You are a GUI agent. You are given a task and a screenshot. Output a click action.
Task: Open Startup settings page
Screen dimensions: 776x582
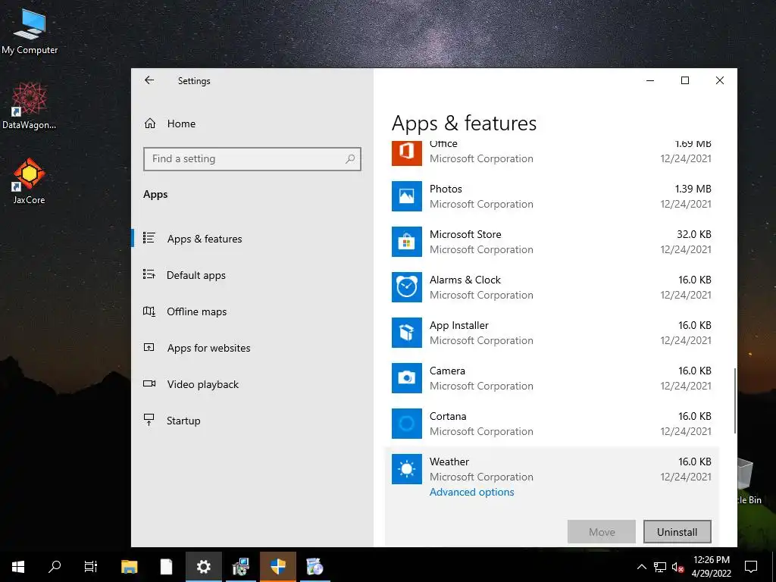point(252,421)
